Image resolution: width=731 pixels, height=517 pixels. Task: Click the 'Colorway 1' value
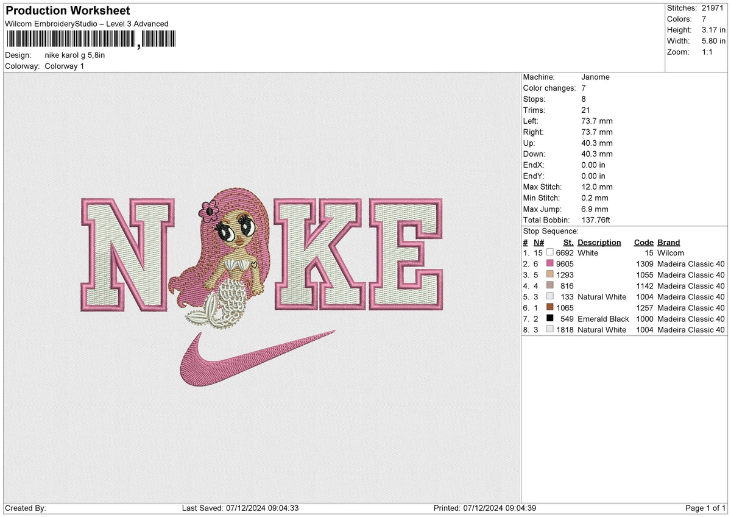pos(65,66)
